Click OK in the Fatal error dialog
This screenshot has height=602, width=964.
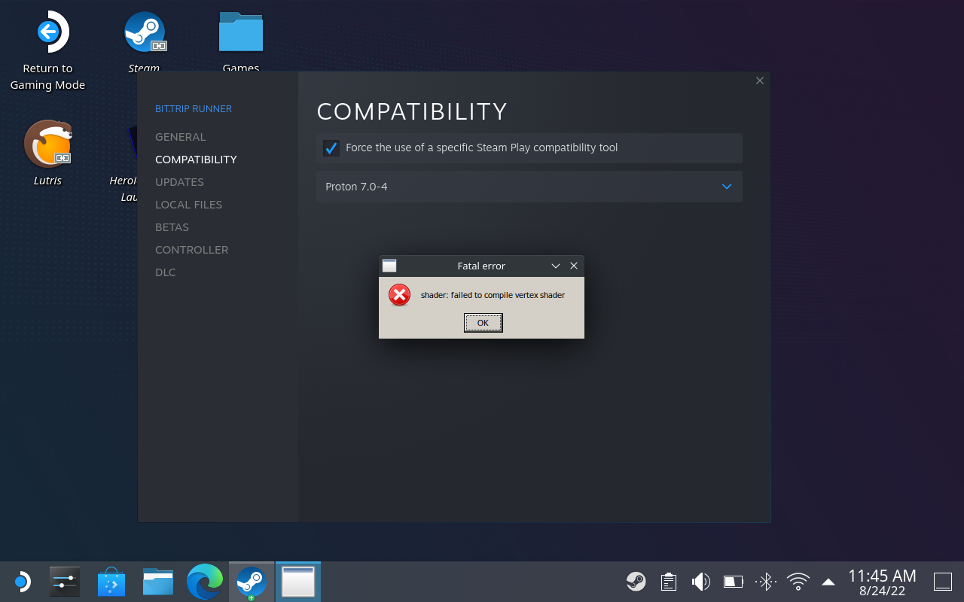click(483, 323)
